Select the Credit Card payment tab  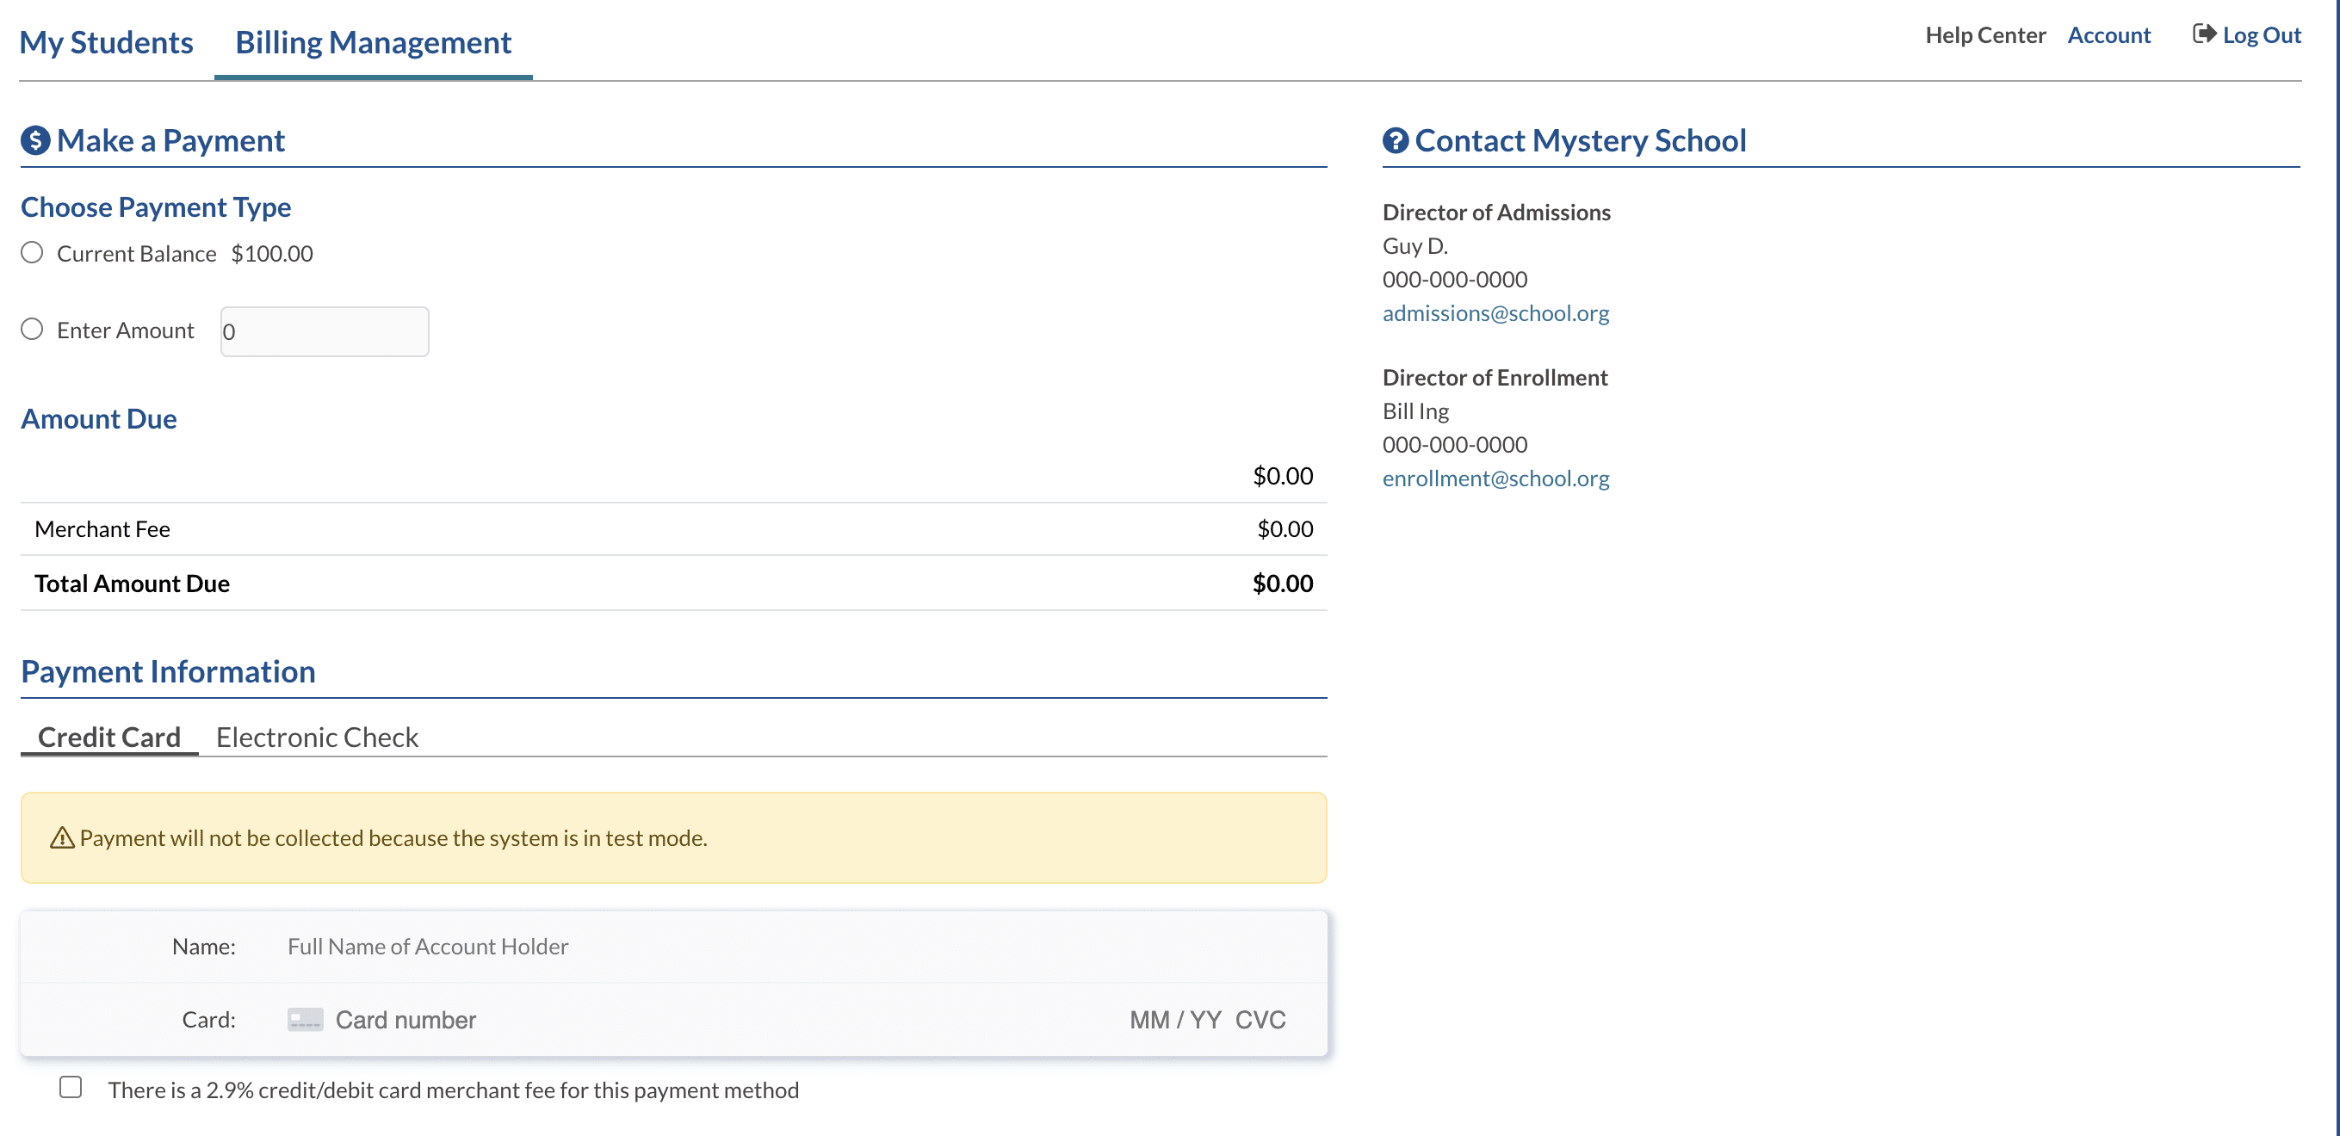[x=109, y=737]
